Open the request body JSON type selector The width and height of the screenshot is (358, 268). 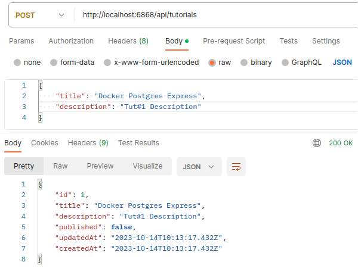(342, 63)
